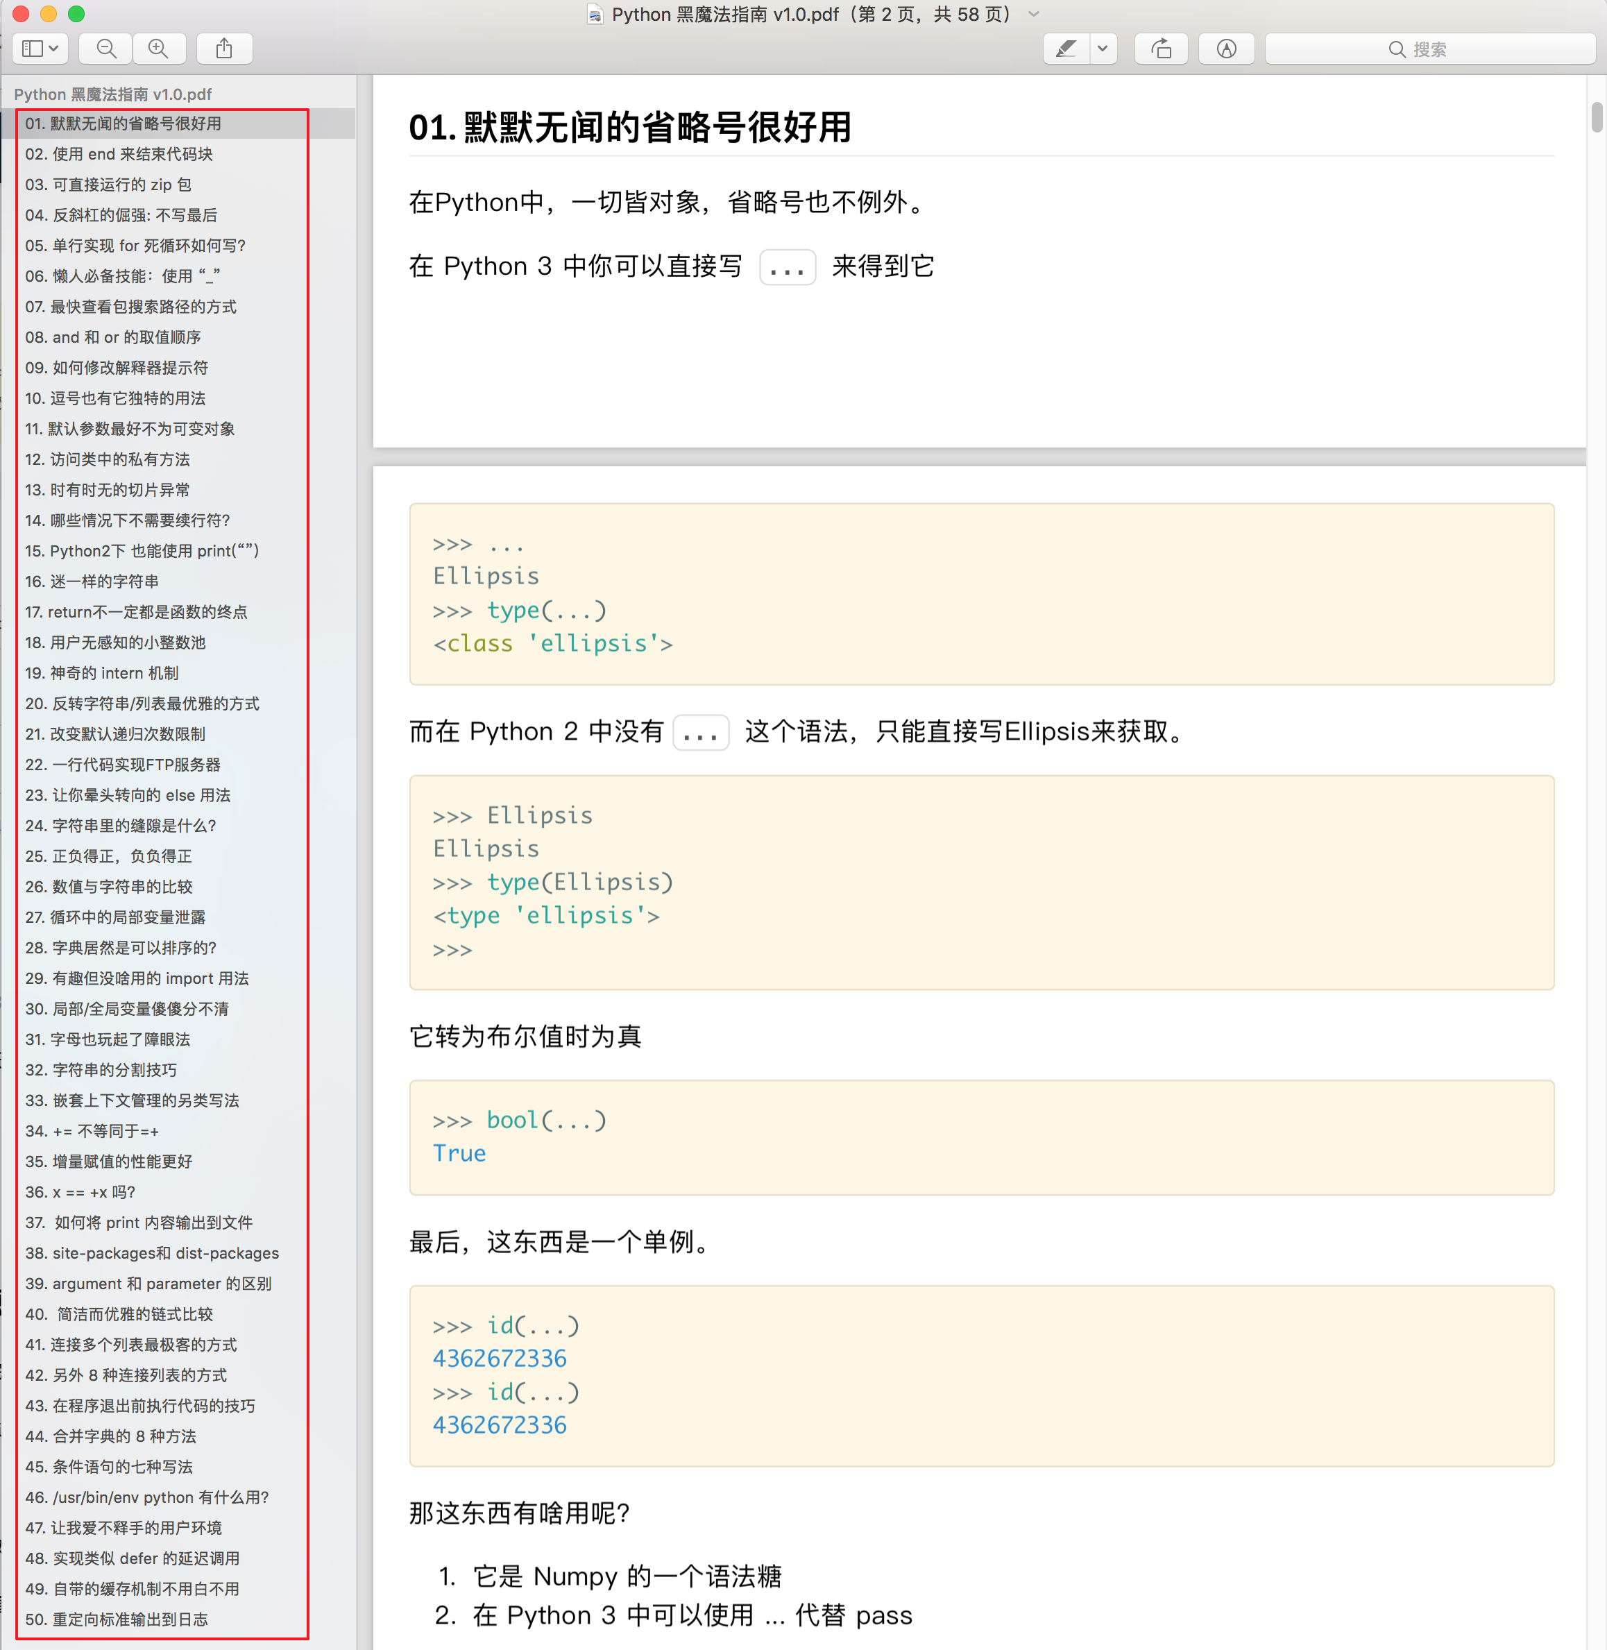Viewport: 1607px width, 1650px height.
Task: Go to outline item 22 FTP server
Action: click(x=122, y=765)
